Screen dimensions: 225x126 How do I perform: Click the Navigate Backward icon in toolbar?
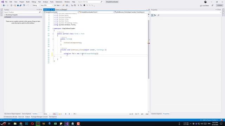4,6
